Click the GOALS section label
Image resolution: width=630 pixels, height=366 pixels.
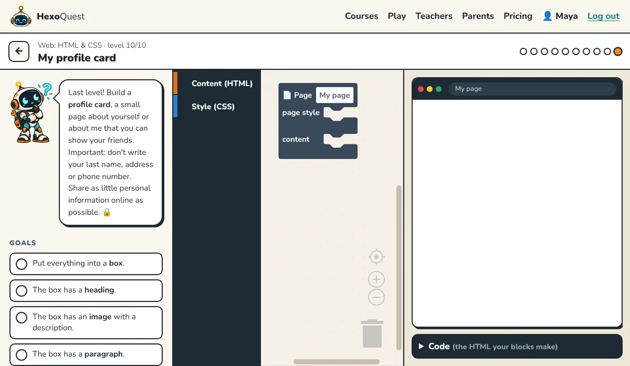click(23, 243)
